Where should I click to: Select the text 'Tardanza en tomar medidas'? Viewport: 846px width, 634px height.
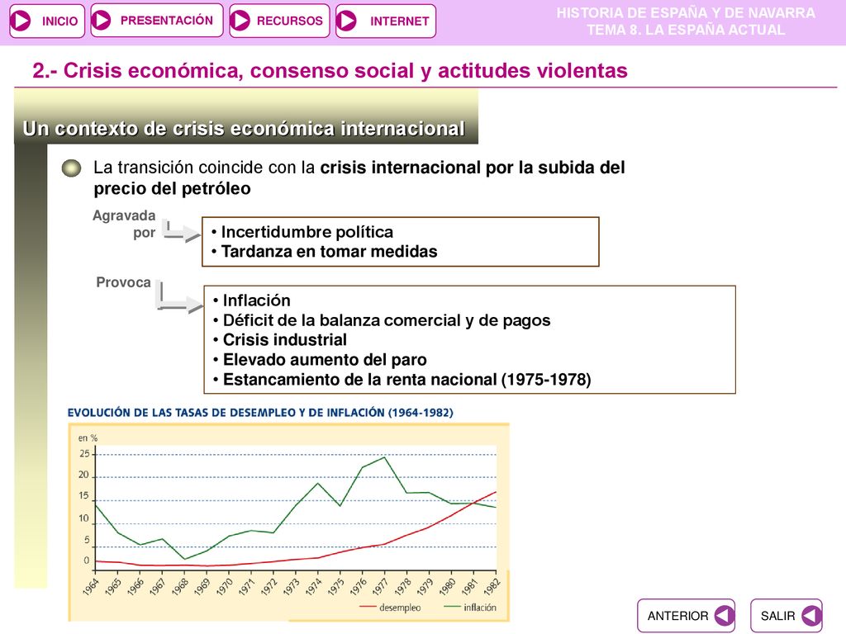pos(329,252)
